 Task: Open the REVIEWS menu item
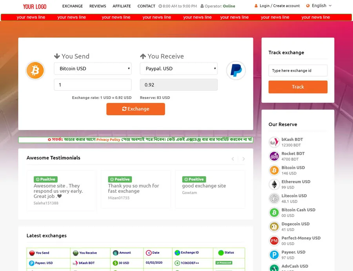(x=98, y=6)
